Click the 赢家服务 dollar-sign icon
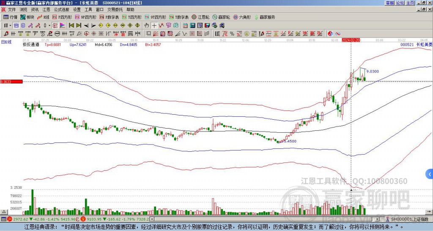This screenshot has width=433, height=231. pos(256,17)
